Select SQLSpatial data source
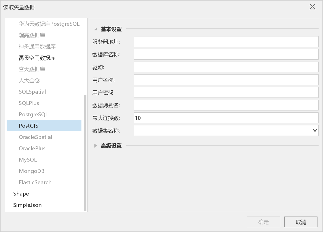 [32, 92]
